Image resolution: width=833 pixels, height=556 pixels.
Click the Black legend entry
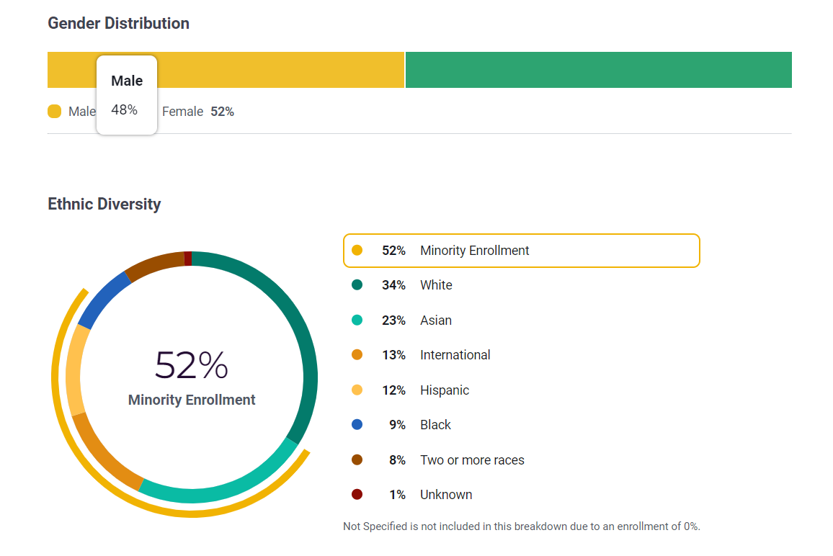coord(435,425)
